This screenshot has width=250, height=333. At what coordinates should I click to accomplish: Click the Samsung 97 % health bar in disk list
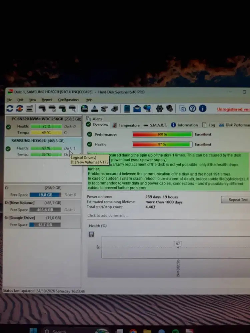point(46,148)
